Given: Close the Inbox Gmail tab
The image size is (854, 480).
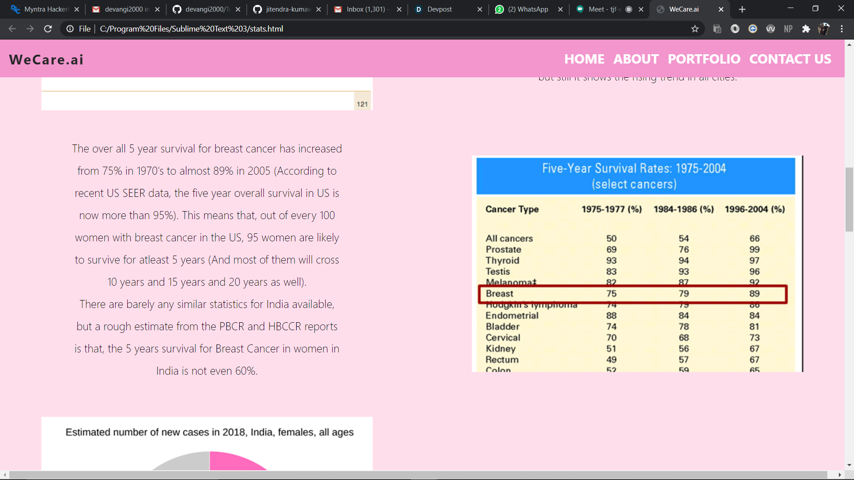Looking at the screenshot, I should click(x=399, y=9).
